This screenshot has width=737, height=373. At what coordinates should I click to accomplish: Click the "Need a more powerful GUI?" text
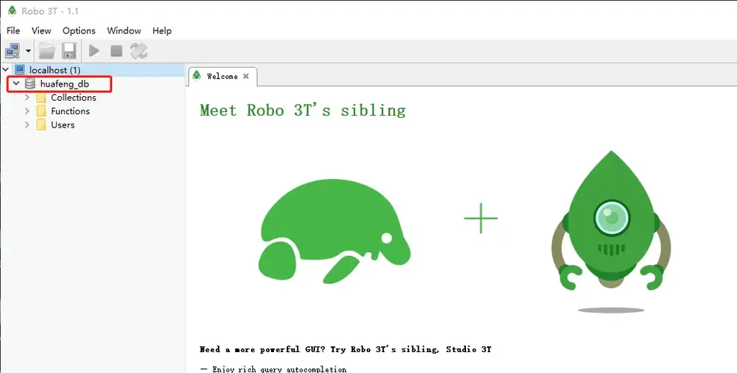(261, 349)
